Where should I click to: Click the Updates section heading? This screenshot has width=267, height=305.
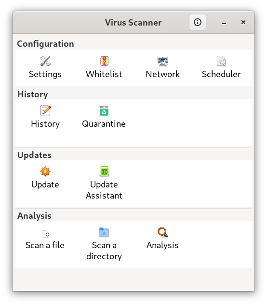[x=34, y=155]
